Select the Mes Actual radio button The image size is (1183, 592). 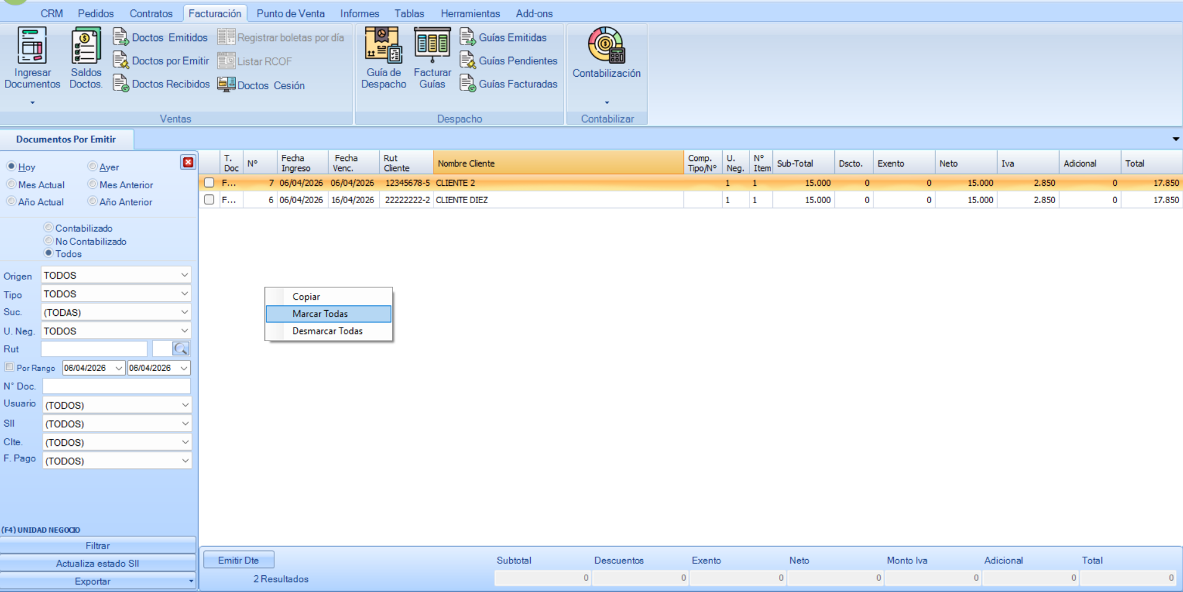[x=11, y=185]
